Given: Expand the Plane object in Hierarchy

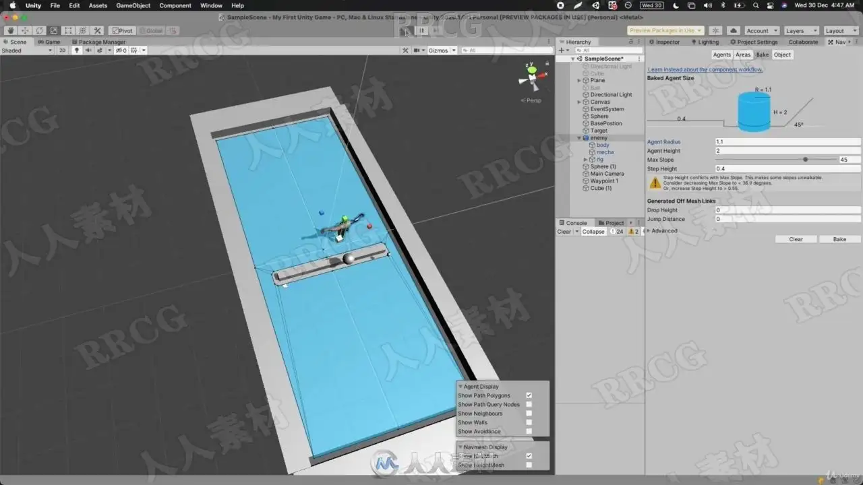Looking at the screenshot, I should (x=579, y=80).
